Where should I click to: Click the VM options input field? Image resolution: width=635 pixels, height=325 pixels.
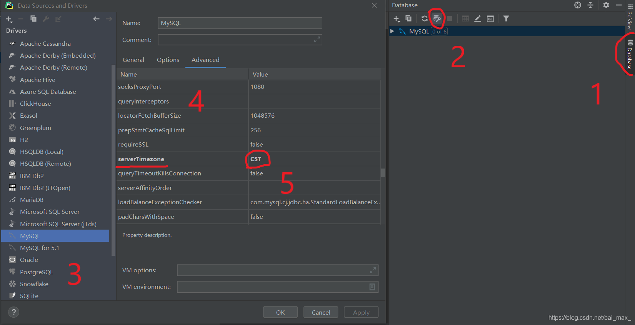tap(277, 270)
